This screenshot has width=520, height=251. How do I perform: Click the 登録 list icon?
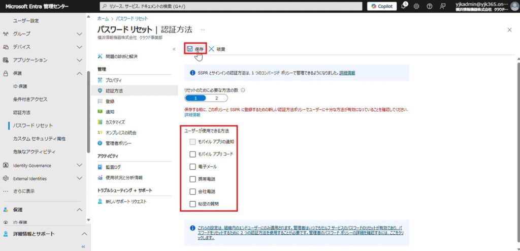(x=100, y=101)
